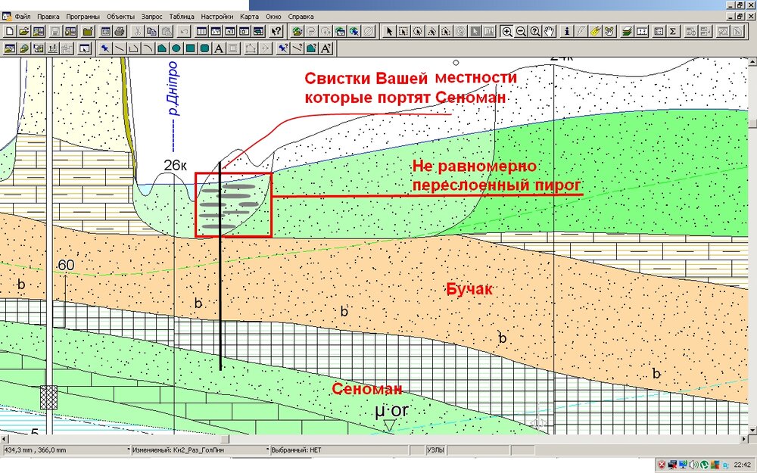
Task: Click the system tray volume icon
Action: [693, 465]
